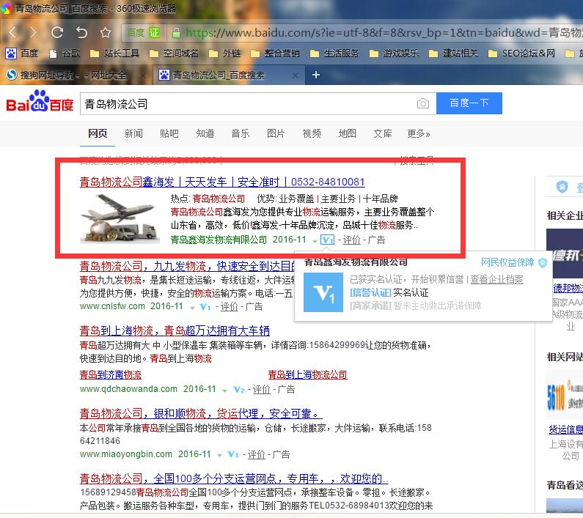Go forward with the browser forward arrow
Image resolution: width=583 pixels, height=518 pixels.
pos(33,33)
